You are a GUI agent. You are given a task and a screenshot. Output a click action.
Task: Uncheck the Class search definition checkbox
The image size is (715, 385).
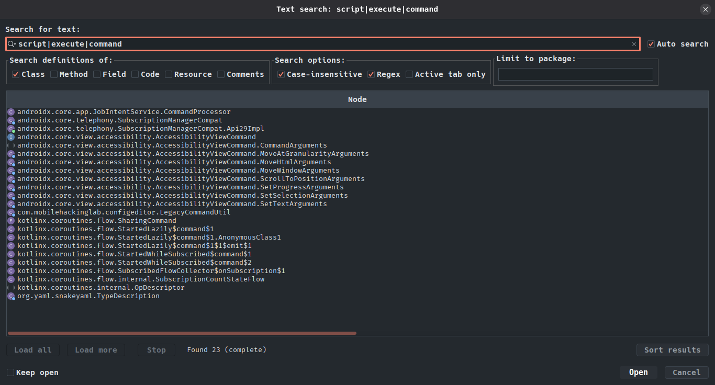pos(16,74)
